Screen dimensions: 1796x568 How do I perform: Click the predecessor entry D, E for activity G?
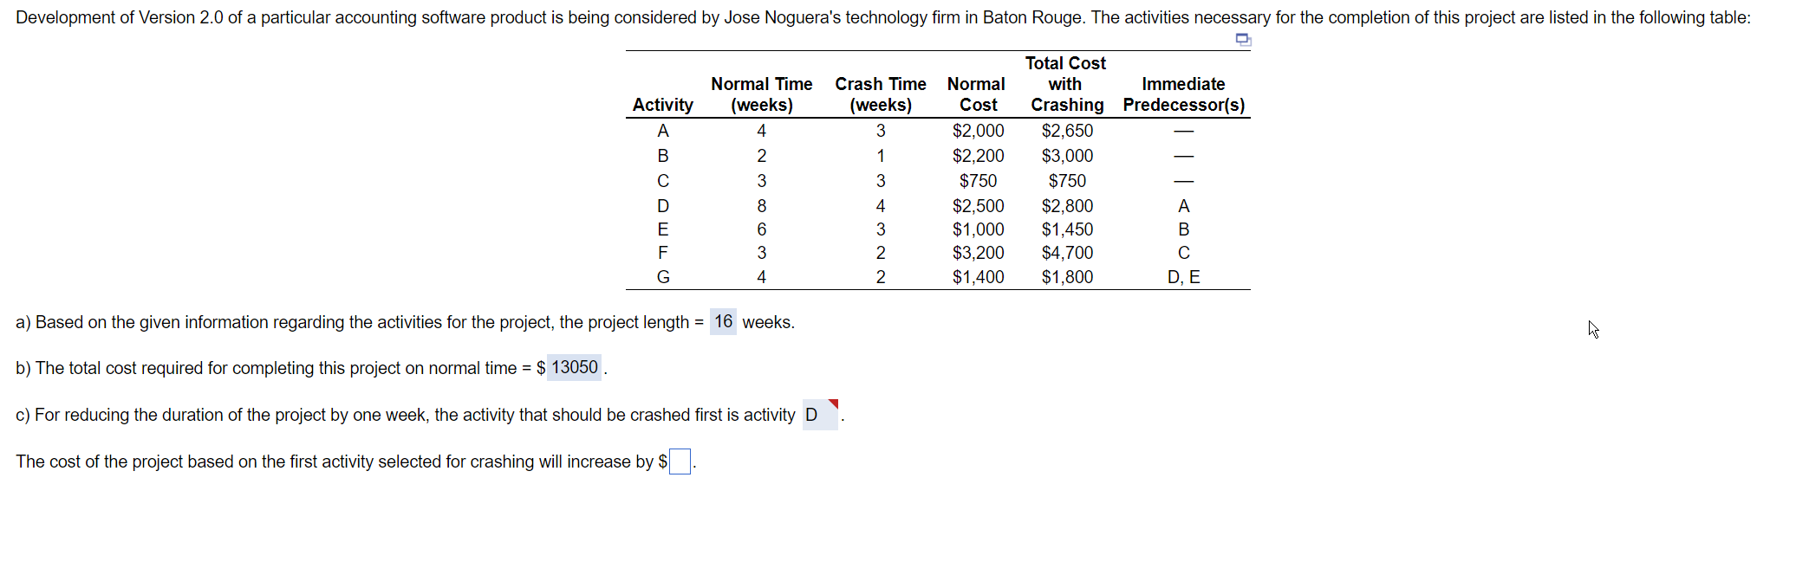[x=1183, y=276]
